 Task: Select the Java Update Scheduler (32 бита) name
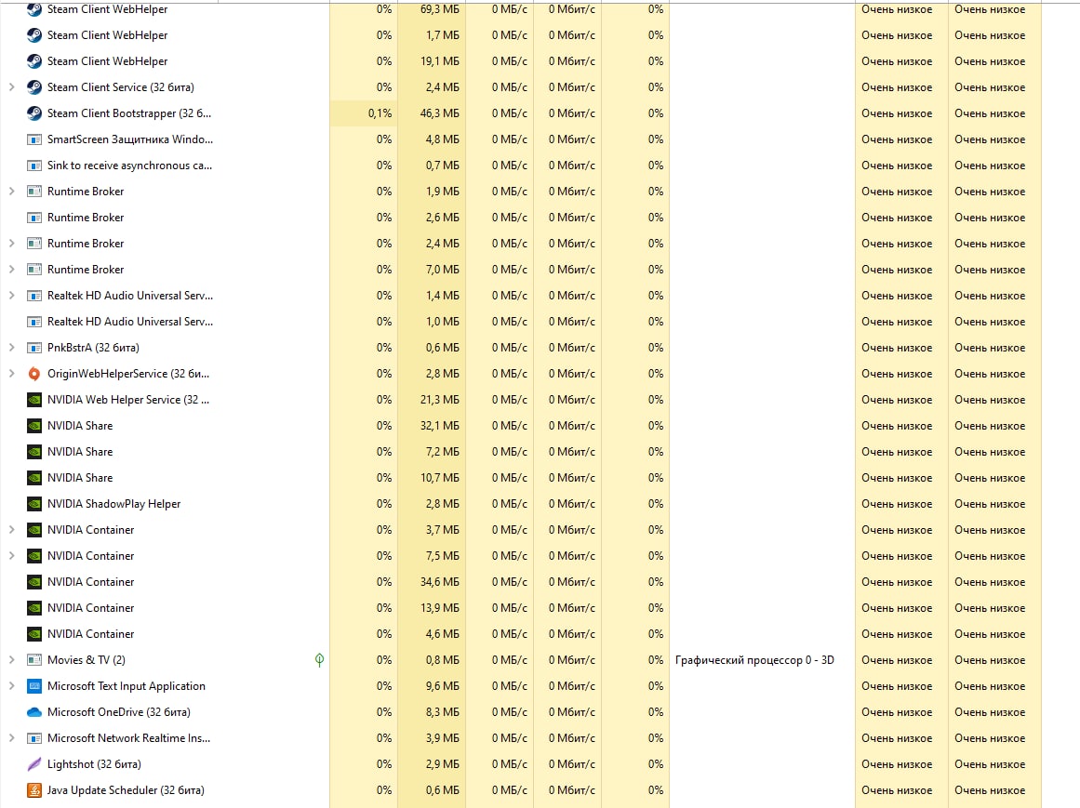click(x=126, y=790)
